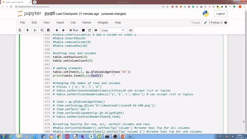Move selected cell down with the down arrow
The image size is (247, 139).
(63, 30)
